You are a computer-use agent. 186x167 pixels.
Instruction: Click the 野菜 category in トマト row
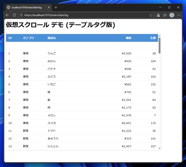pos(26,131)
